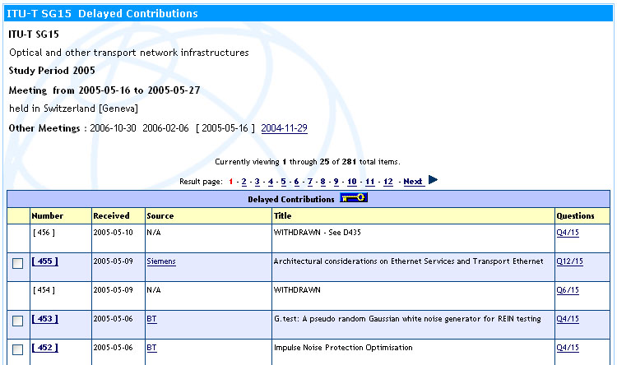
Task: Click the blue Next arrow icon
Action: click(x=433, y=180)
